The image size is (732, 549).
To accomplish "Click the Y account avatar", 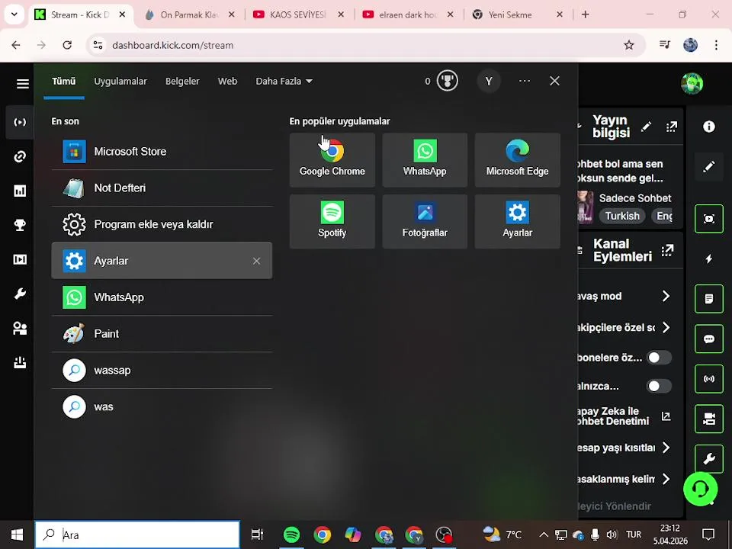I will pos(489,82).
